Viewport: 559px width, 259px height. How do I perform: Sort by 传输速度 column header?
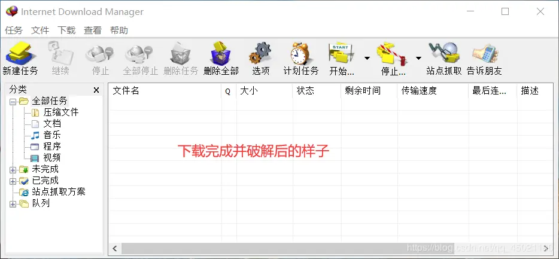433,91
